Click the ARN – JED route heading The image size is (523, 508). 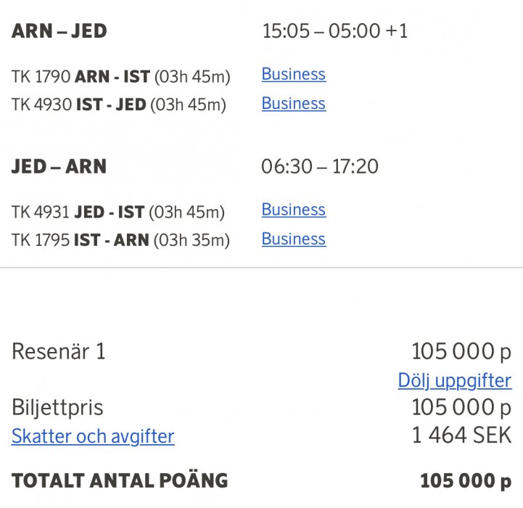point(59,31)
